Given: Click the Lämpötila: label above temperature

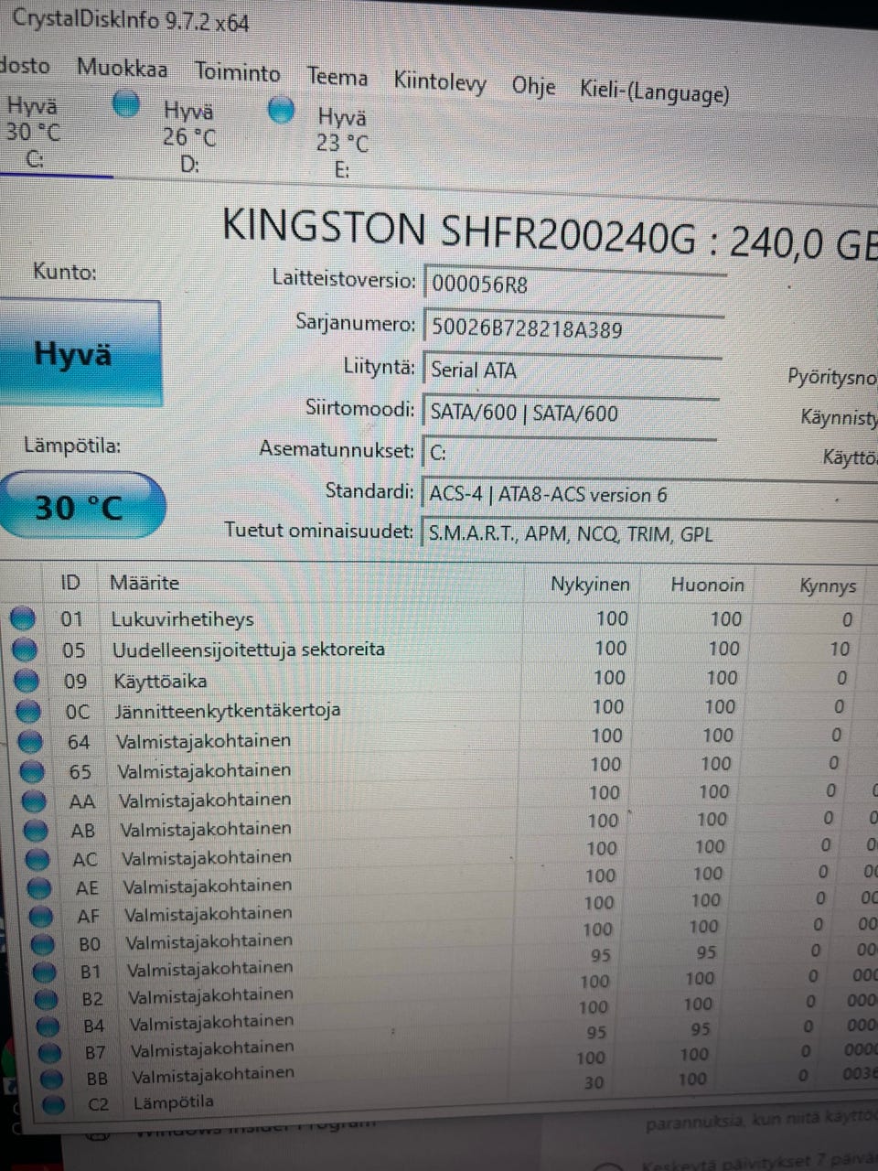Looking at the screenshot, I should [x=72, y=446].
